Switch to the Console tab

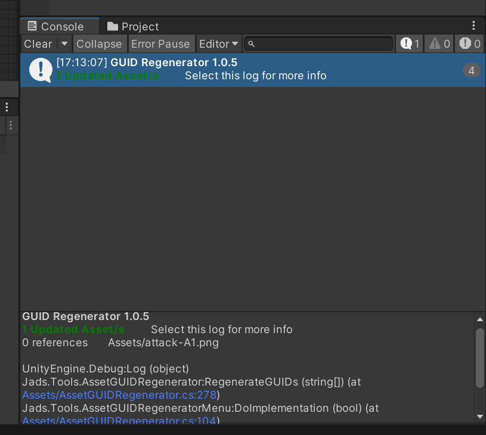coord(60,26)
